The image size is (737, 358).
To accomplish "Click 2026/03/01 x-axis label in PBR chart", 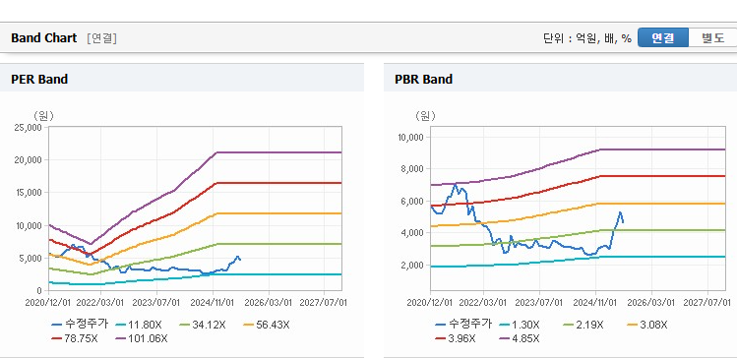I will click(x=651, y=303).
